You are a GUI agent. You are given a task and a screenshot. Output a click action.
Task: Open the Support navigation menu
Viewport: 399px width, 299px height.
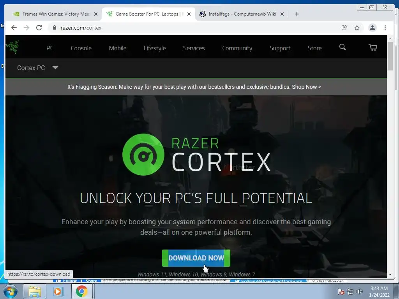(x=280, y=48)
